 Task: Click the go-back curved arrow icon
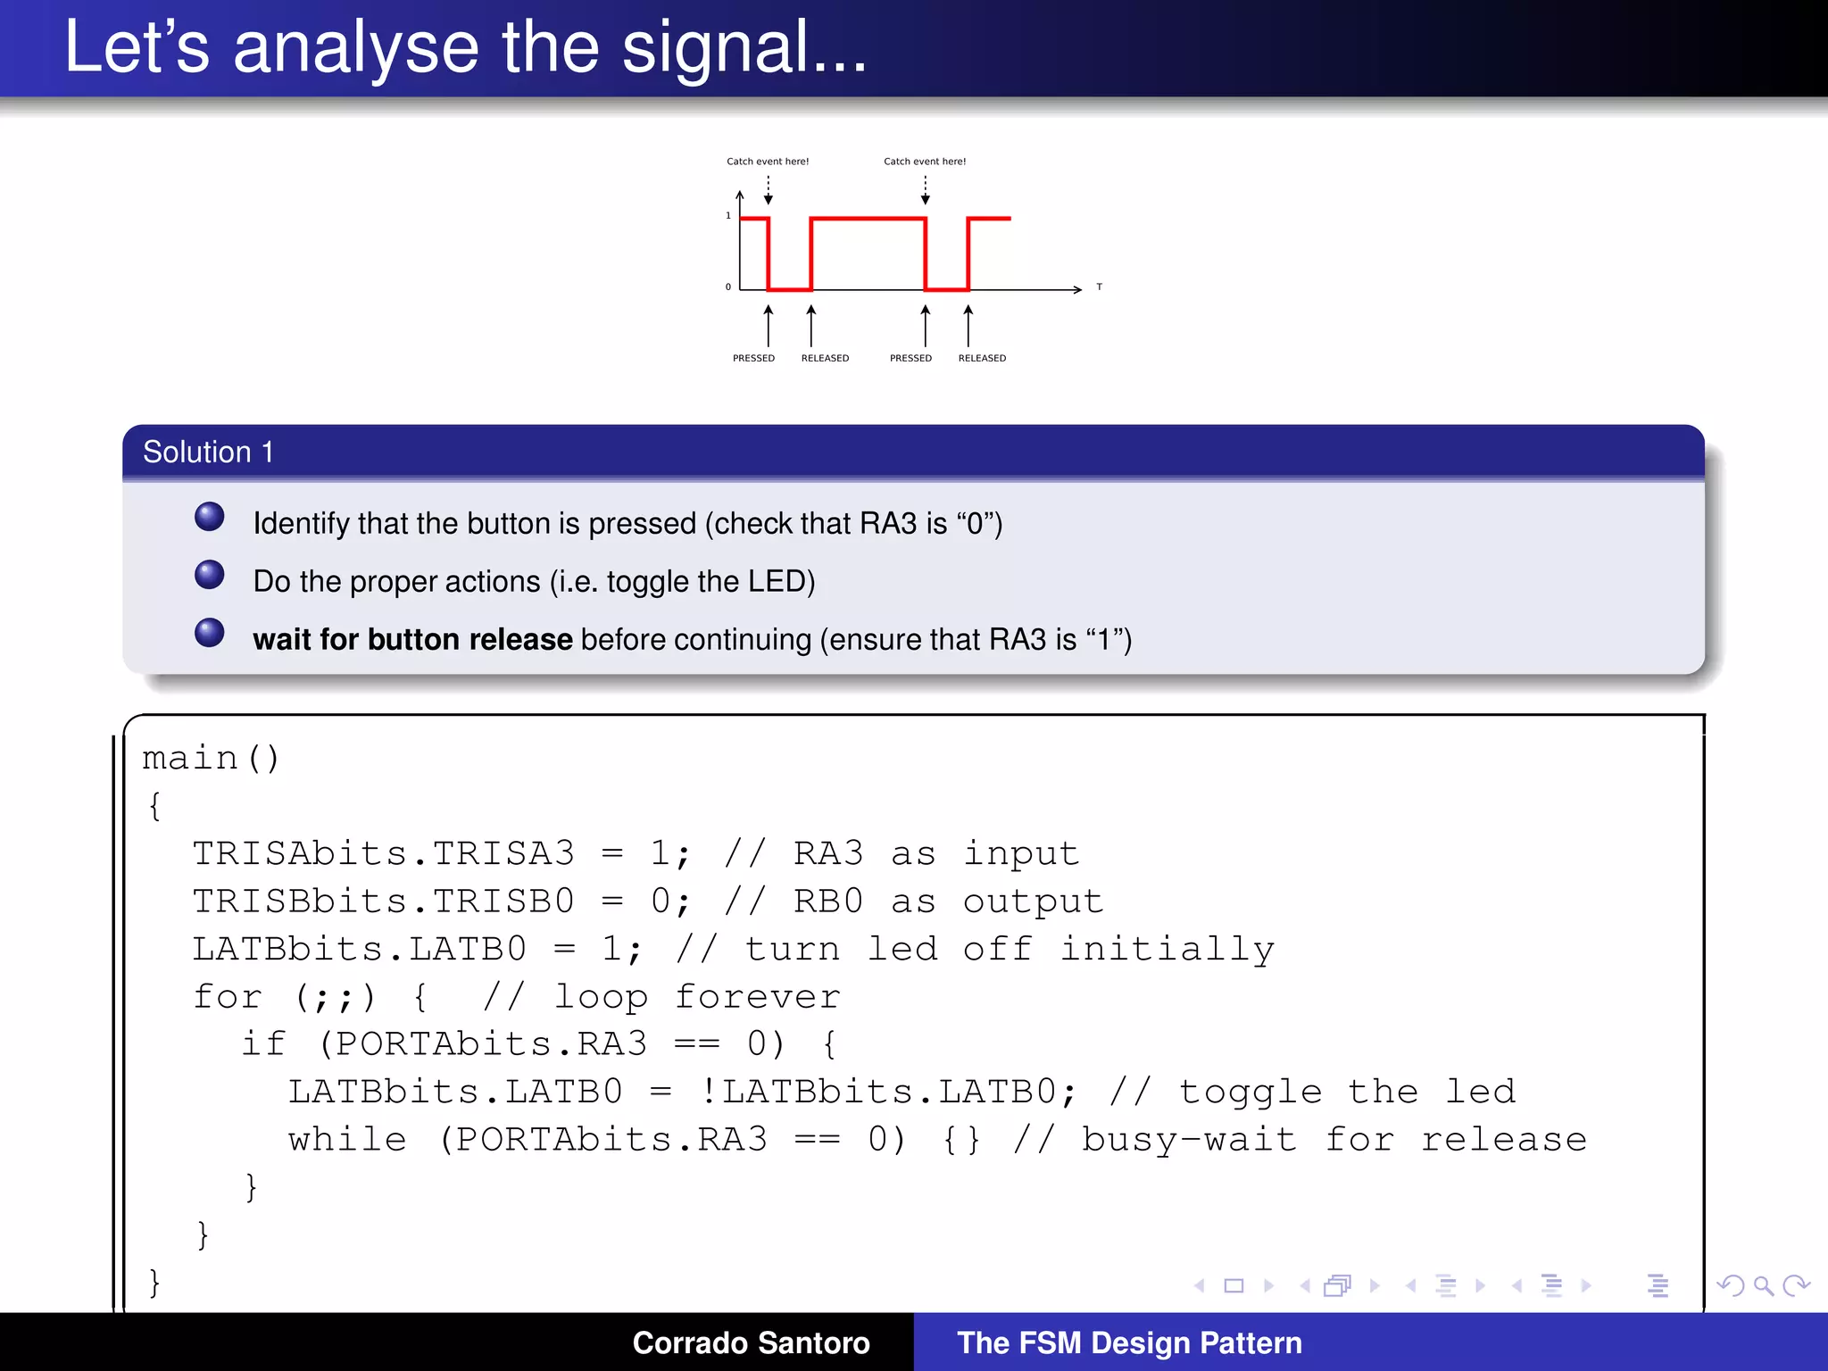coord(1731,1285)
